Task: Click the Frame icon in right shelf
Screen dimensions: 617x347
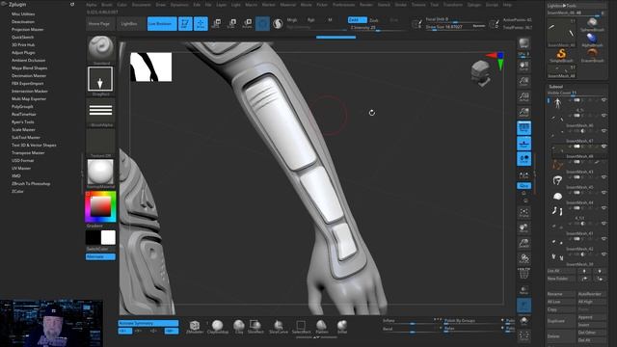Action: tap(523, 213)
